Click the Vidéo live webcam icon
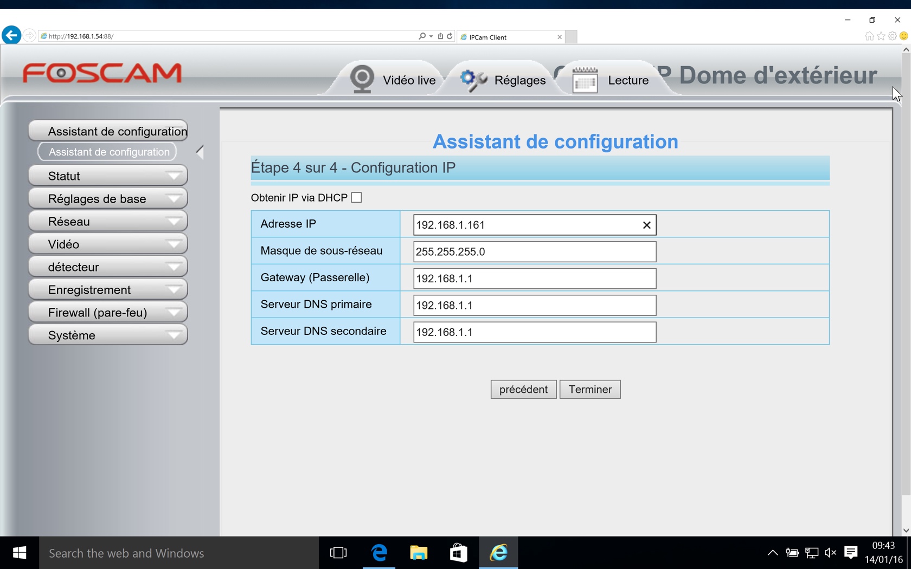This screenshot has height=569, width=911. click(x=362, y=79)
